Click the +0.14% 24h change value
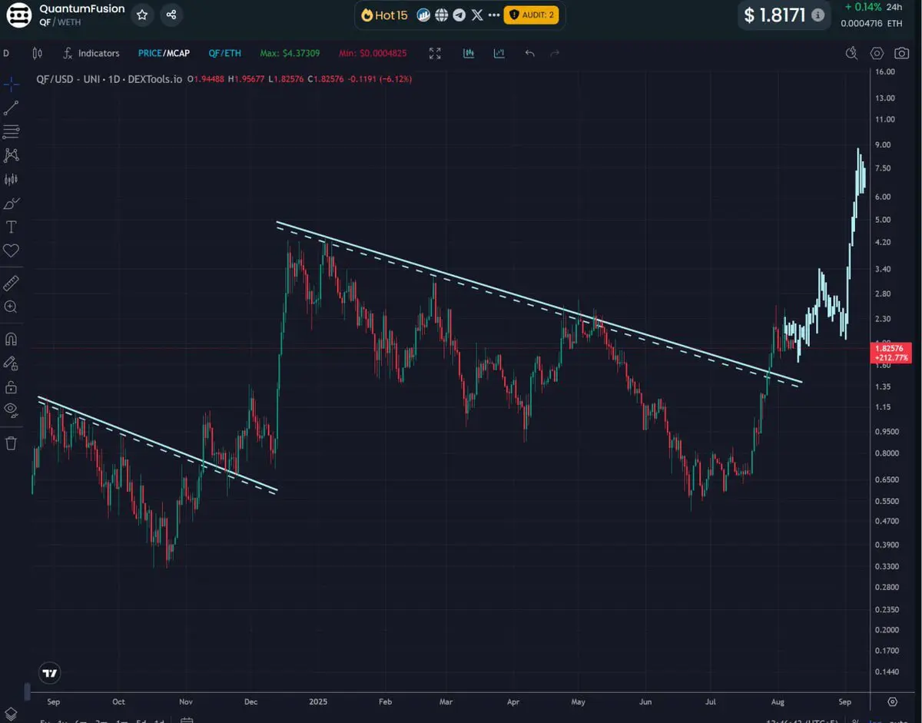Image resolution: width=922 pixels, height=723 pixels. 864,6
